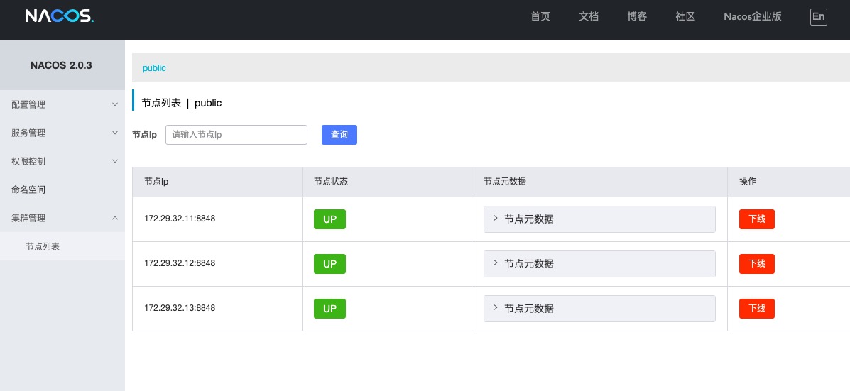Go to 文档 in the header
The image size is (850, 391).
coord(589,17)
